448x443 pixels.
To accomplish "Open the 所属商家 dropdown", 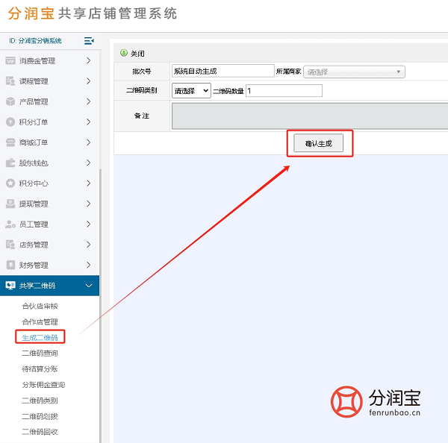I will [x=354, y=72].
